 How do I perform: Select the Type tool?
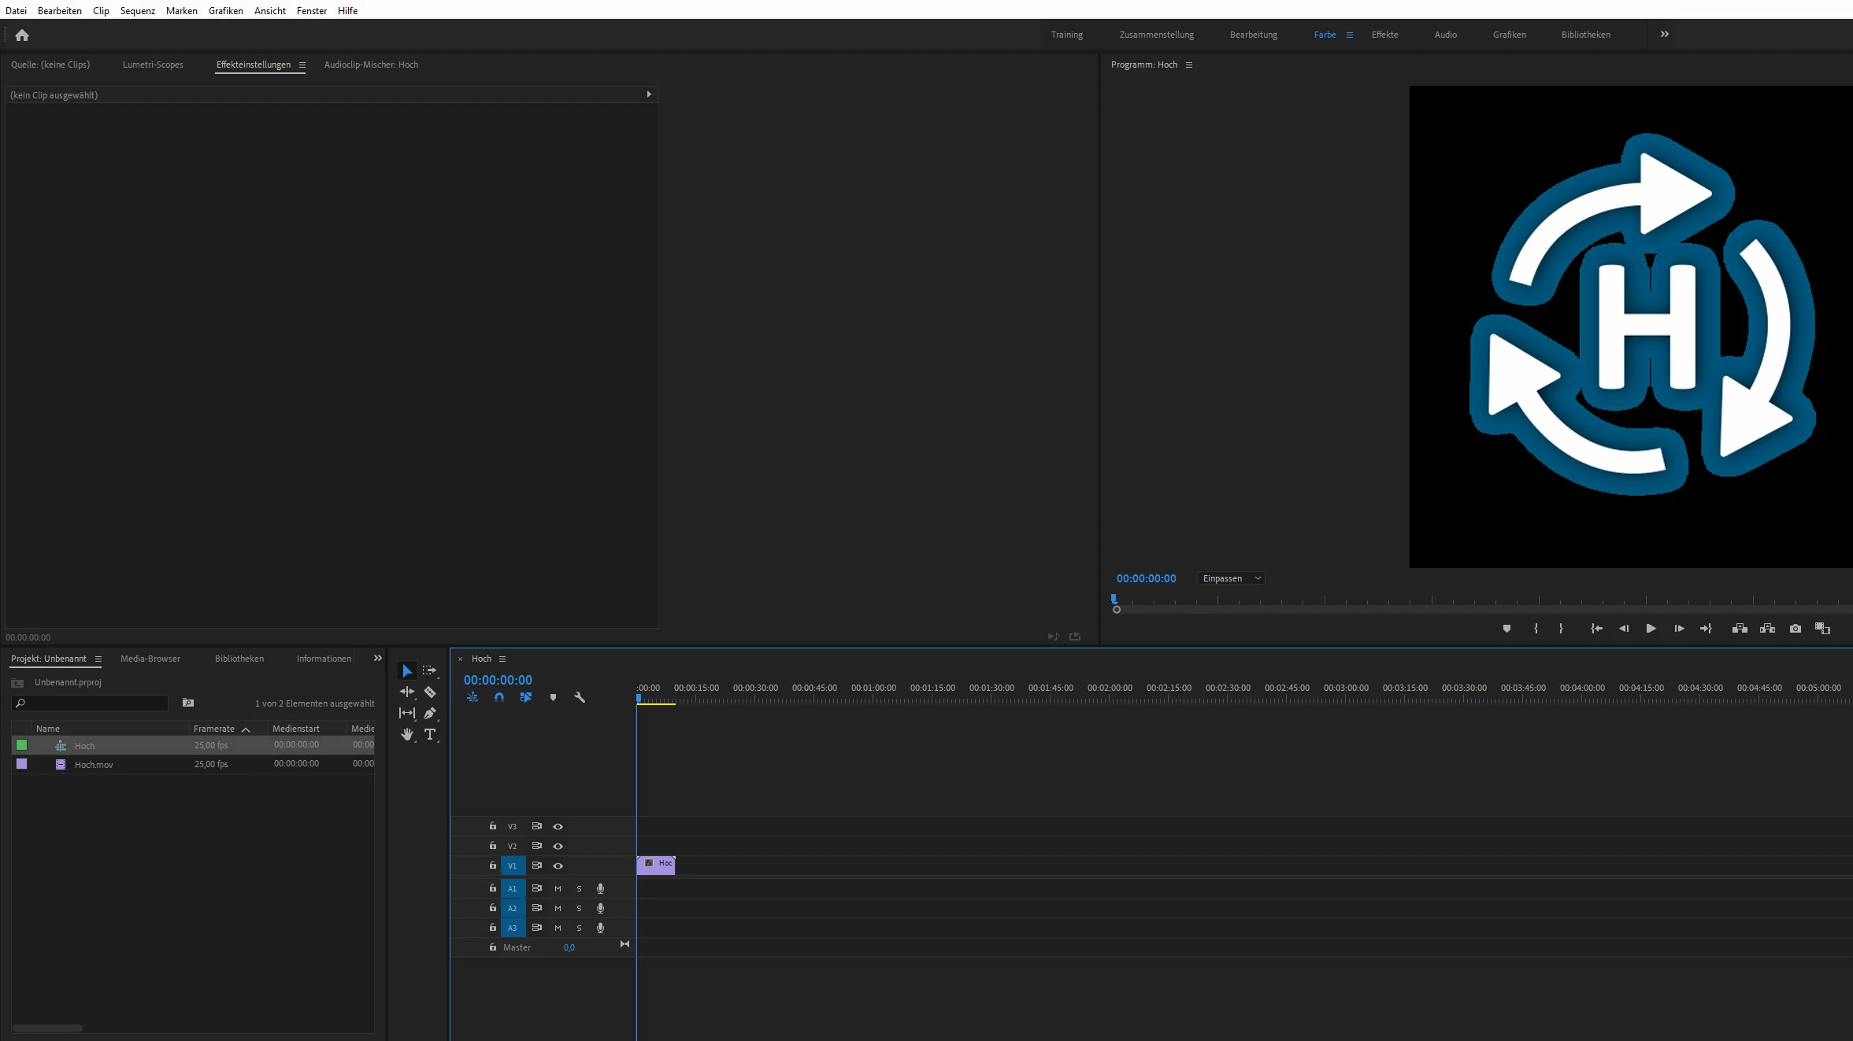tap(430, 735)
